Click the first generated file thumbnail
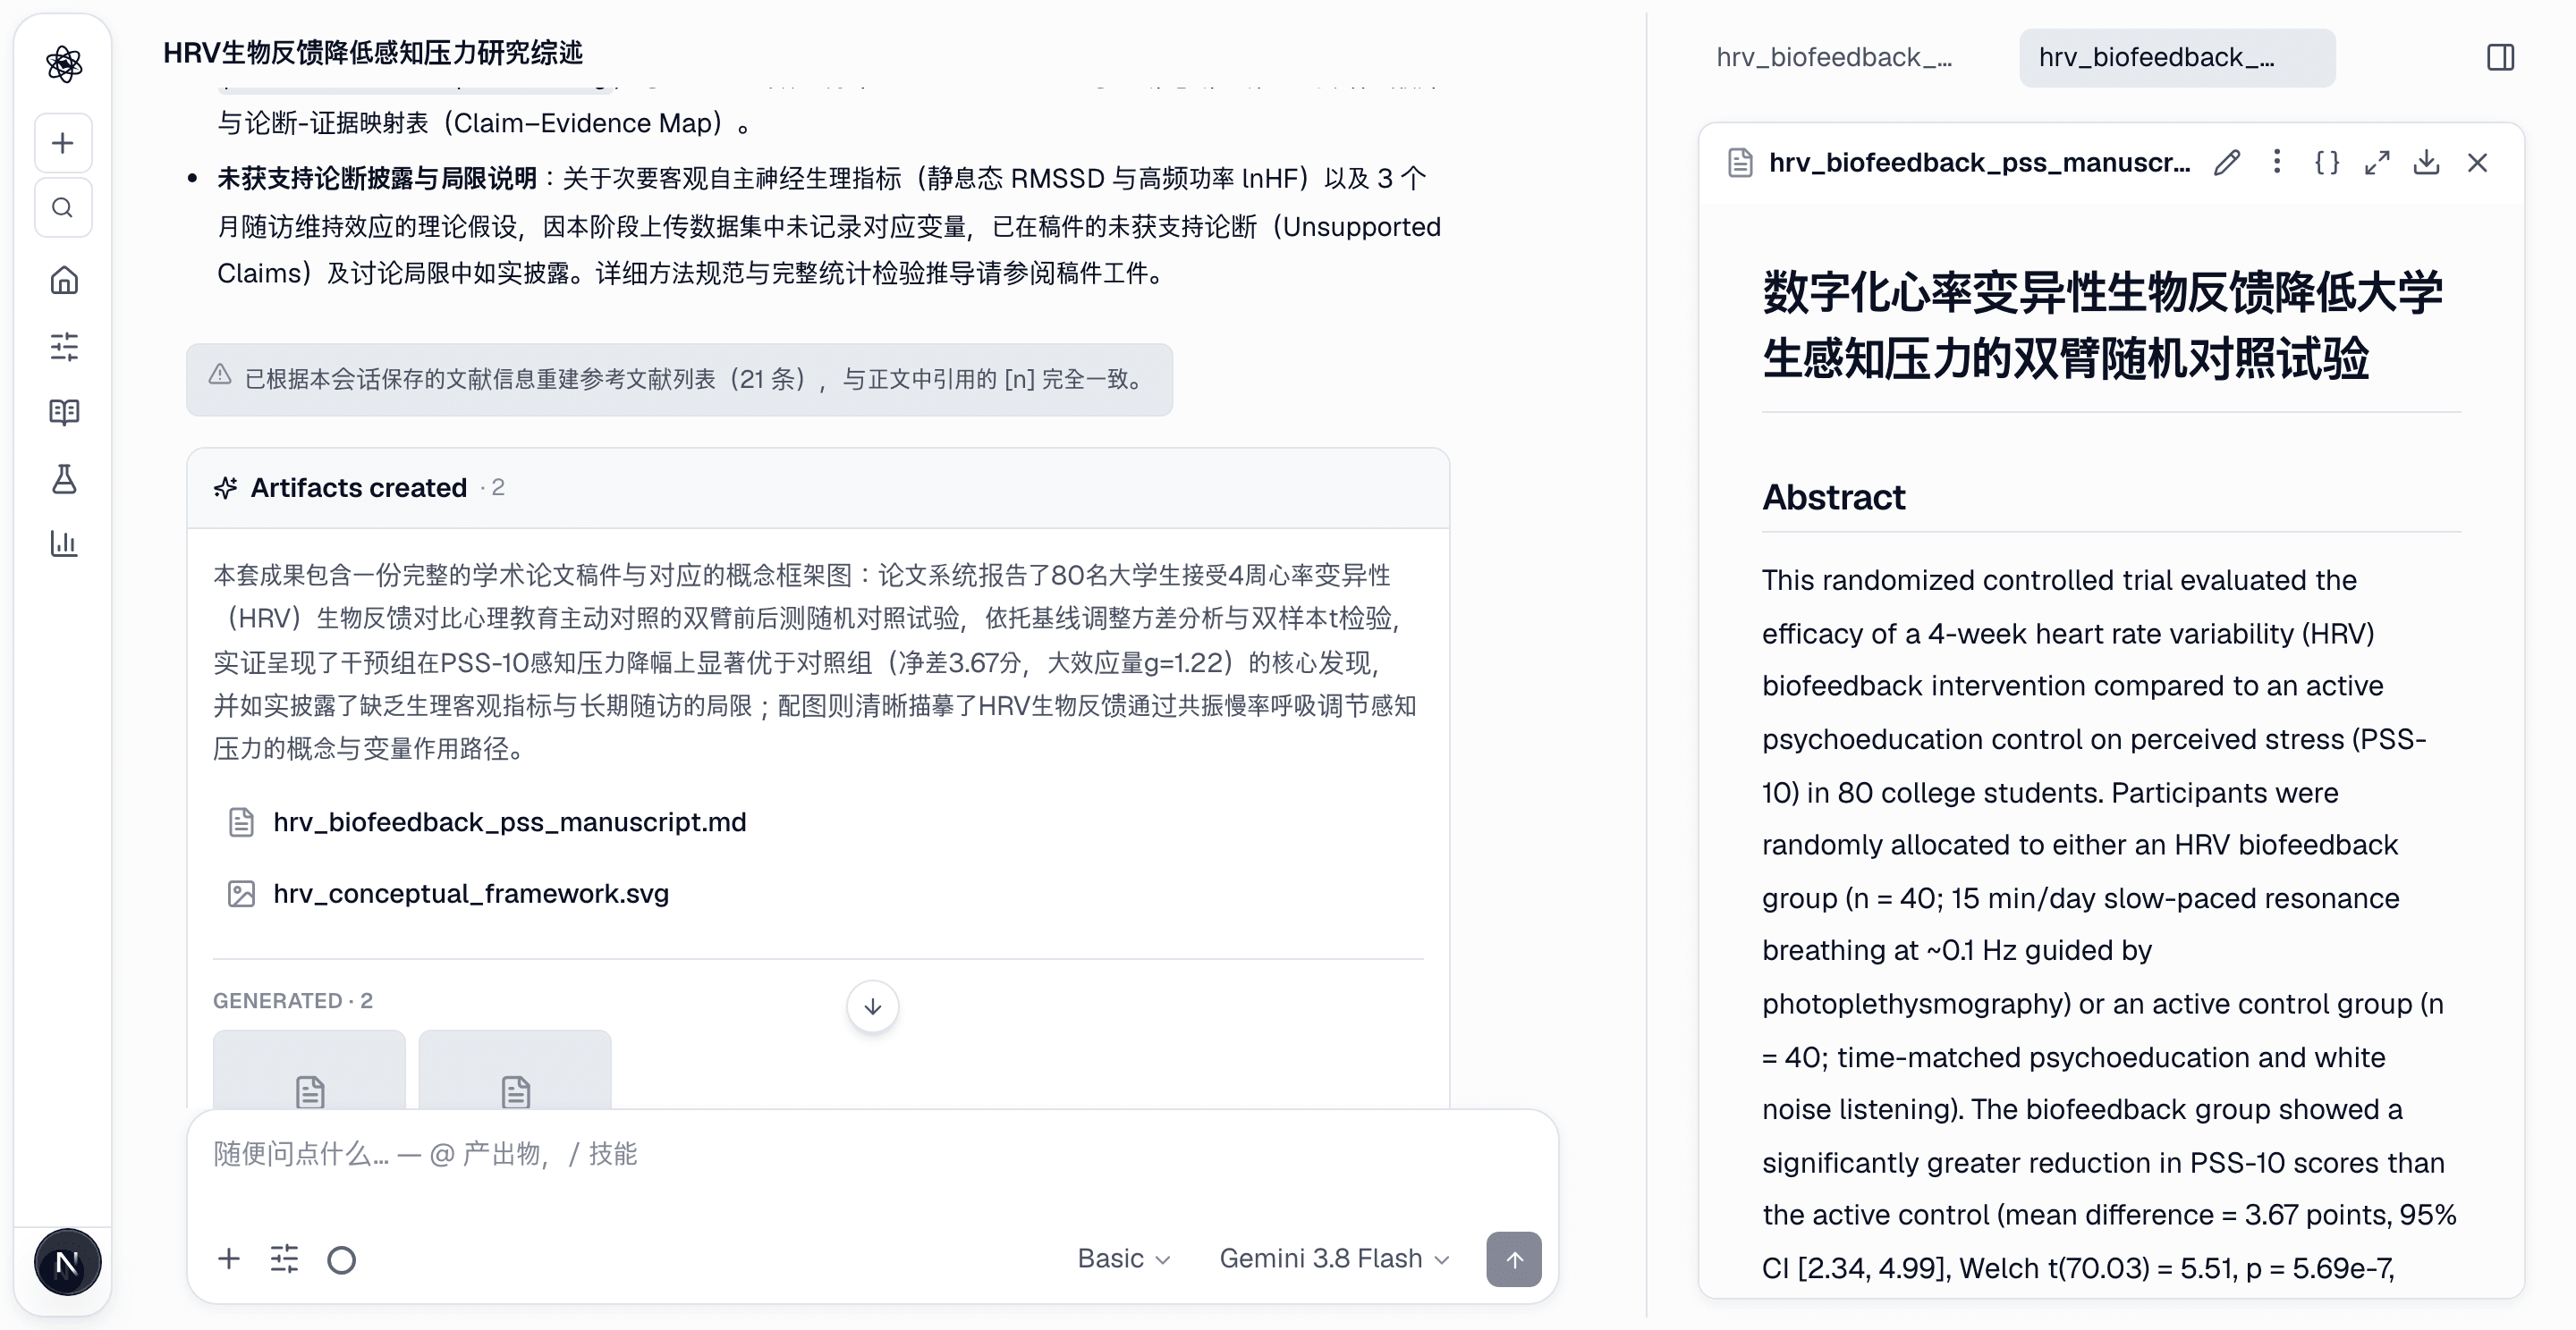2576x1330 pixels. [309, 1069]
